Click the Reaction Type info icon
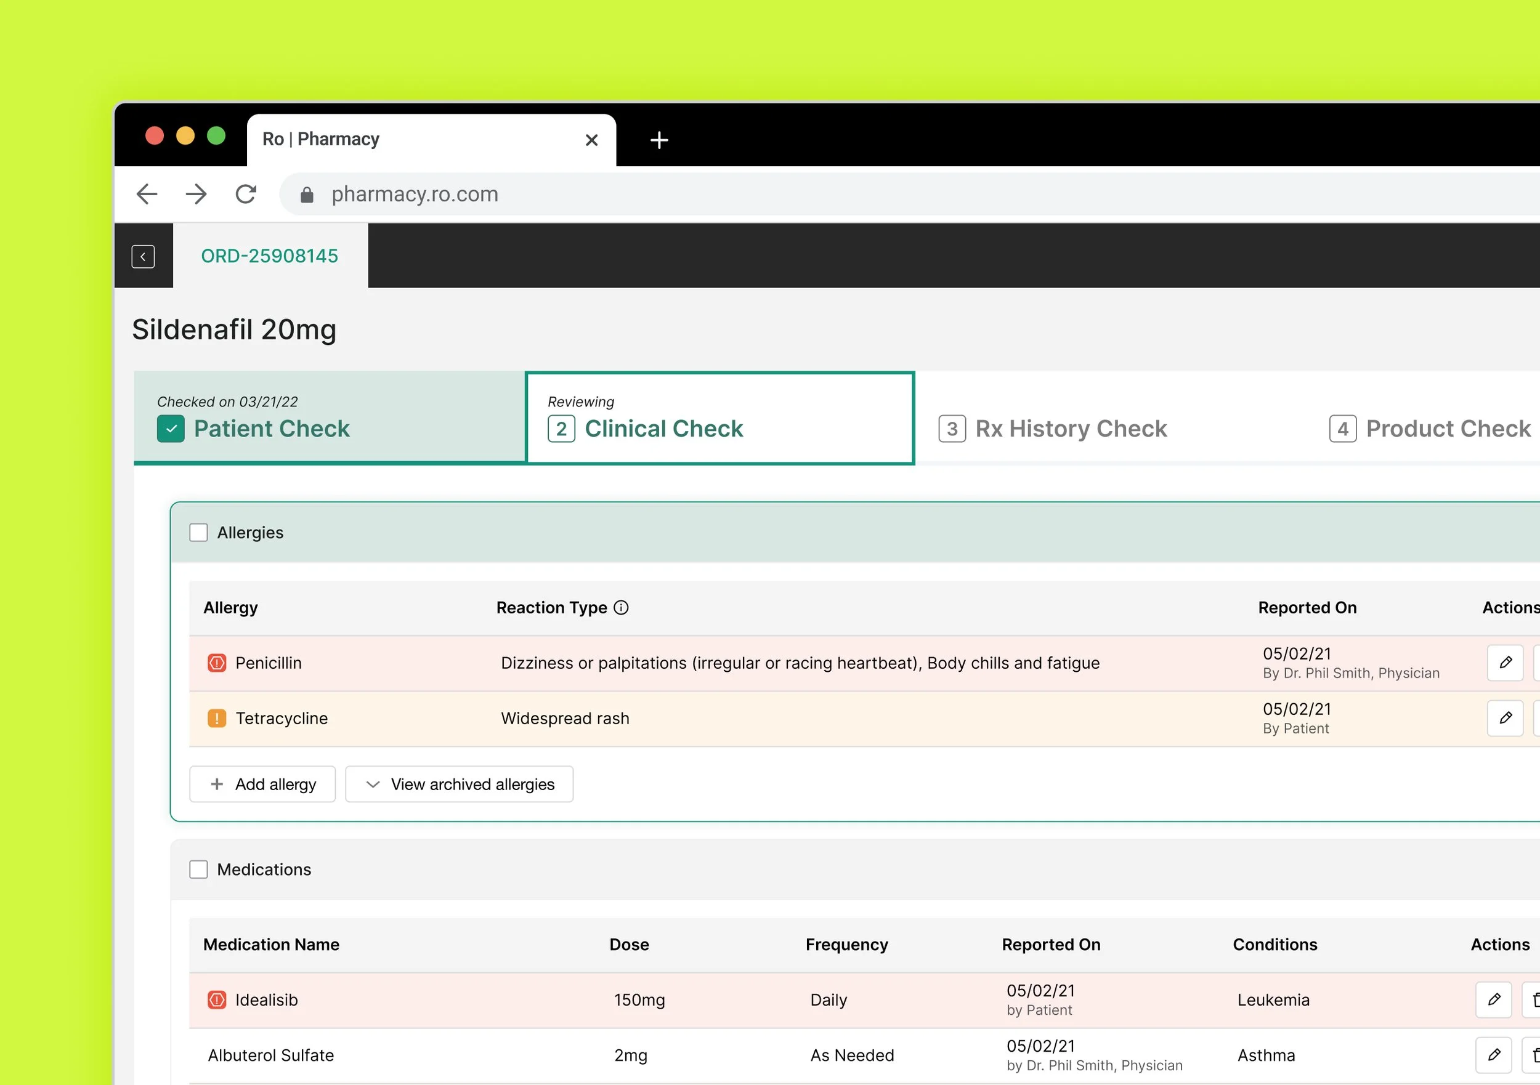The image size is (1540, 1085). click(621, 608)
